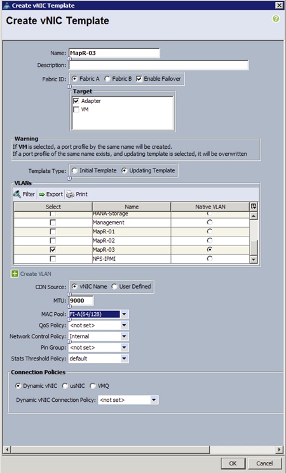Choose Initial Template type

pos(74,170)
